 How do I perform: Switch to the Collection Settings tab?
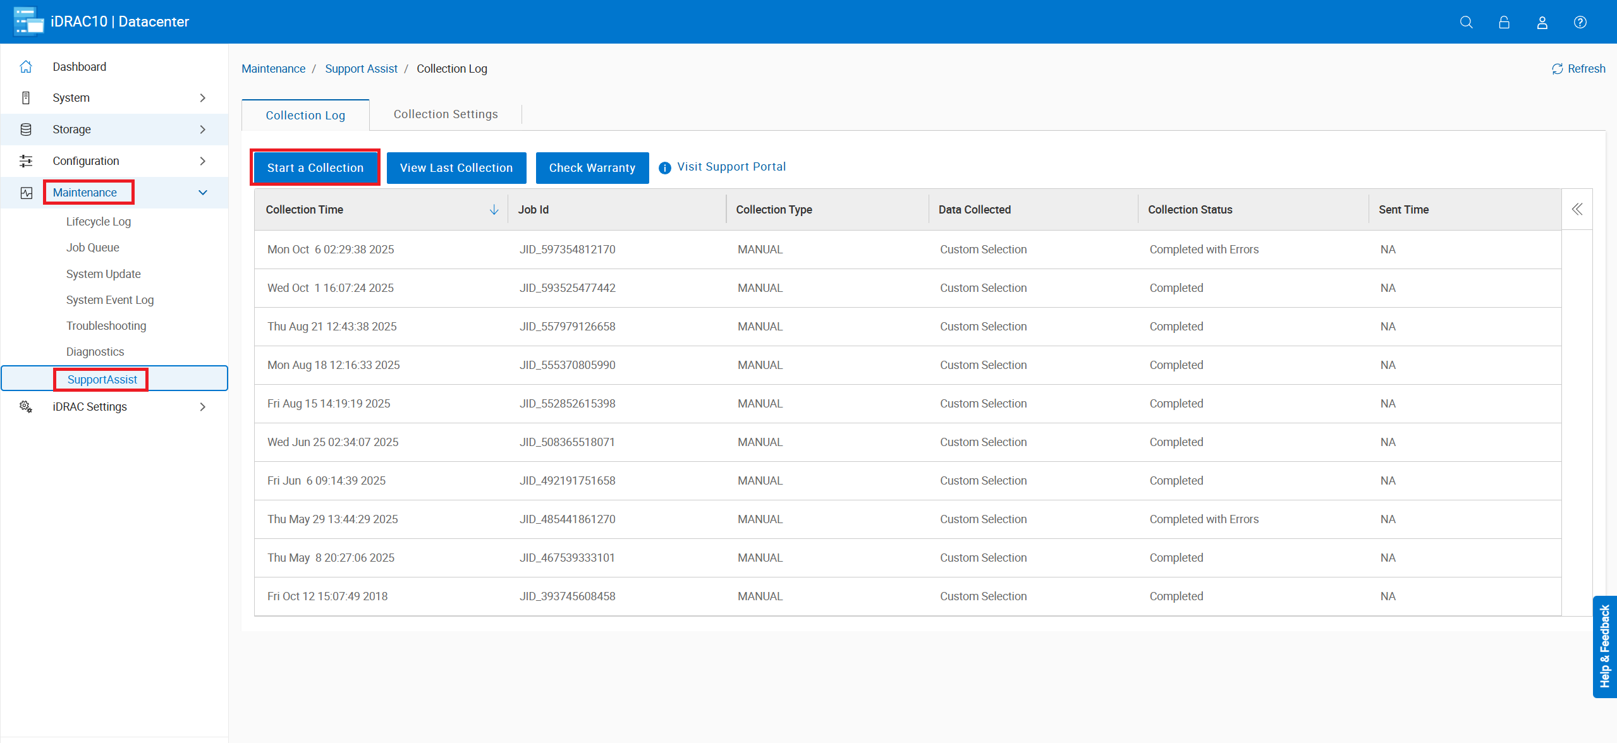446,114
